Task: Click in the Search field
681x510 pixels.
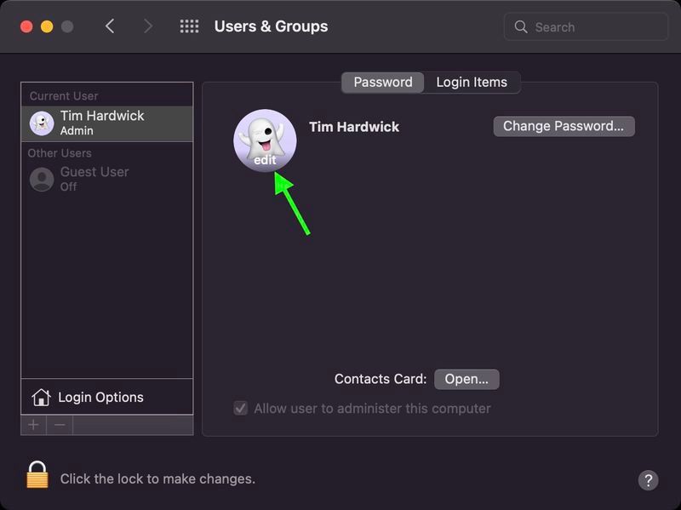Action: (x=586, y=27)
